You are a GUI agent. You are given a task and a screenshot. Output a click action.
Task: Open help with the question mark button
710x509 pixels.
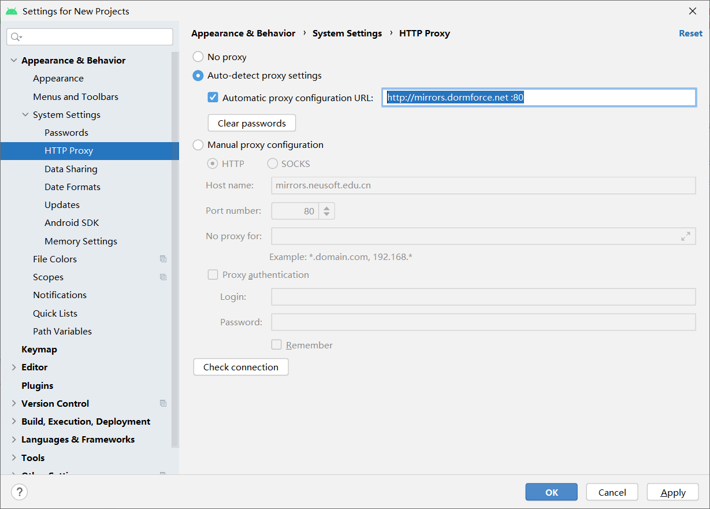(x=19, y=492)
